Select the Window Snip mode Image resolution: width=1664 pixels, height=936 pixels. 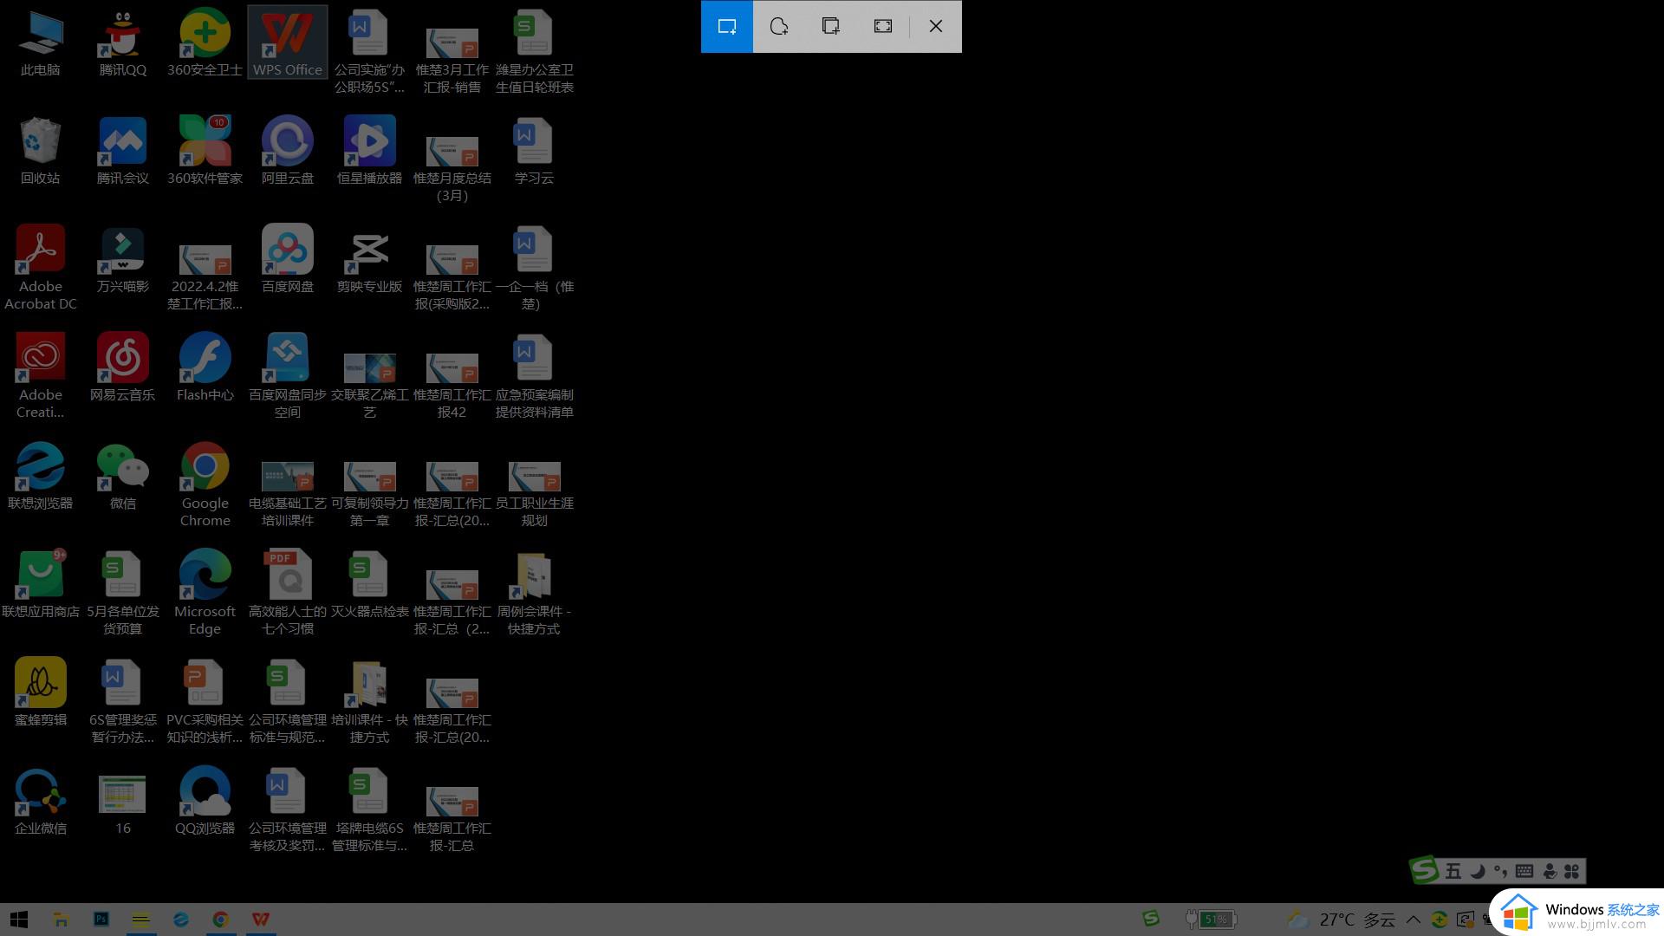(x=831, y=26)
